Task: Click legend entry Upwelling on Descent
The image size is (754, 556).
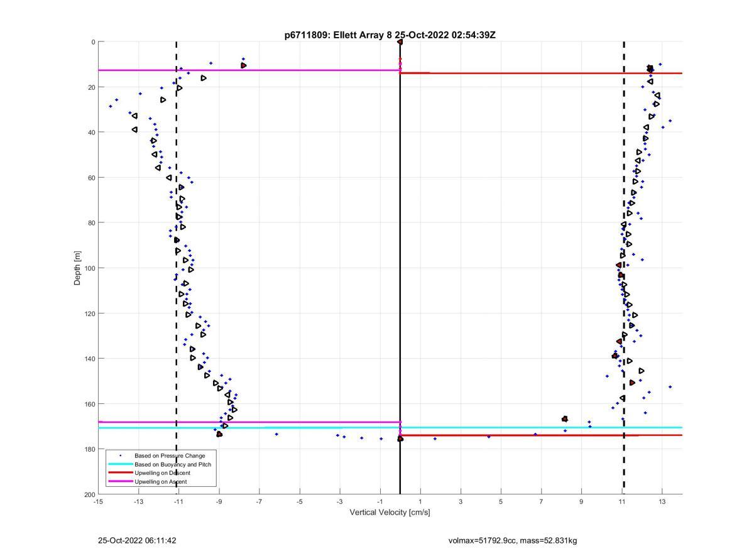Action: [x=162, y=473]
